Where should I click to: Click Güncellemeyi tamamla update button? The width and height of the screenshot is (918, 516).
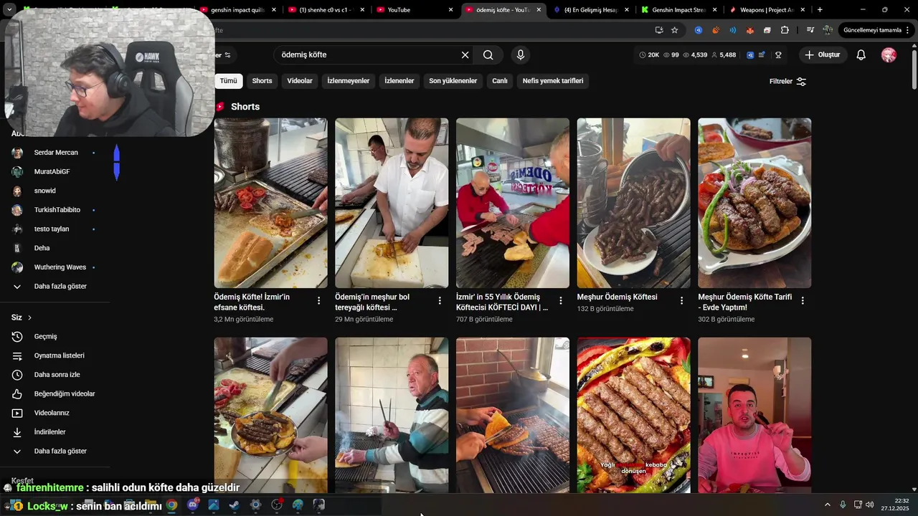click(871, 30)
